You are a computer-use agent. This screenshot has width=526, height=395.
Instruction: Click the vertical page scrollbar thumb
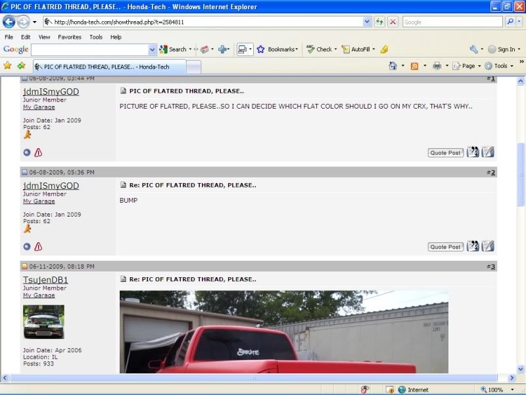(521, 174)
